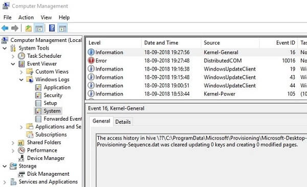307x187 pixels.
Task: Click the Task Scheduler clock icon
Action: tap(21, 56)
